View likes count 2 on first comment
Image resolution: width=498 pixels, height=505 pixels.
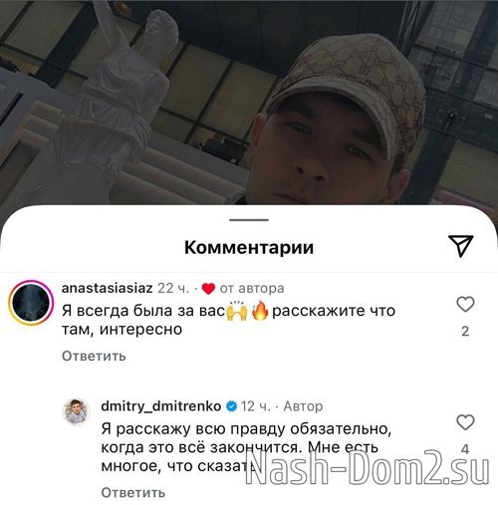coord(465,332)
